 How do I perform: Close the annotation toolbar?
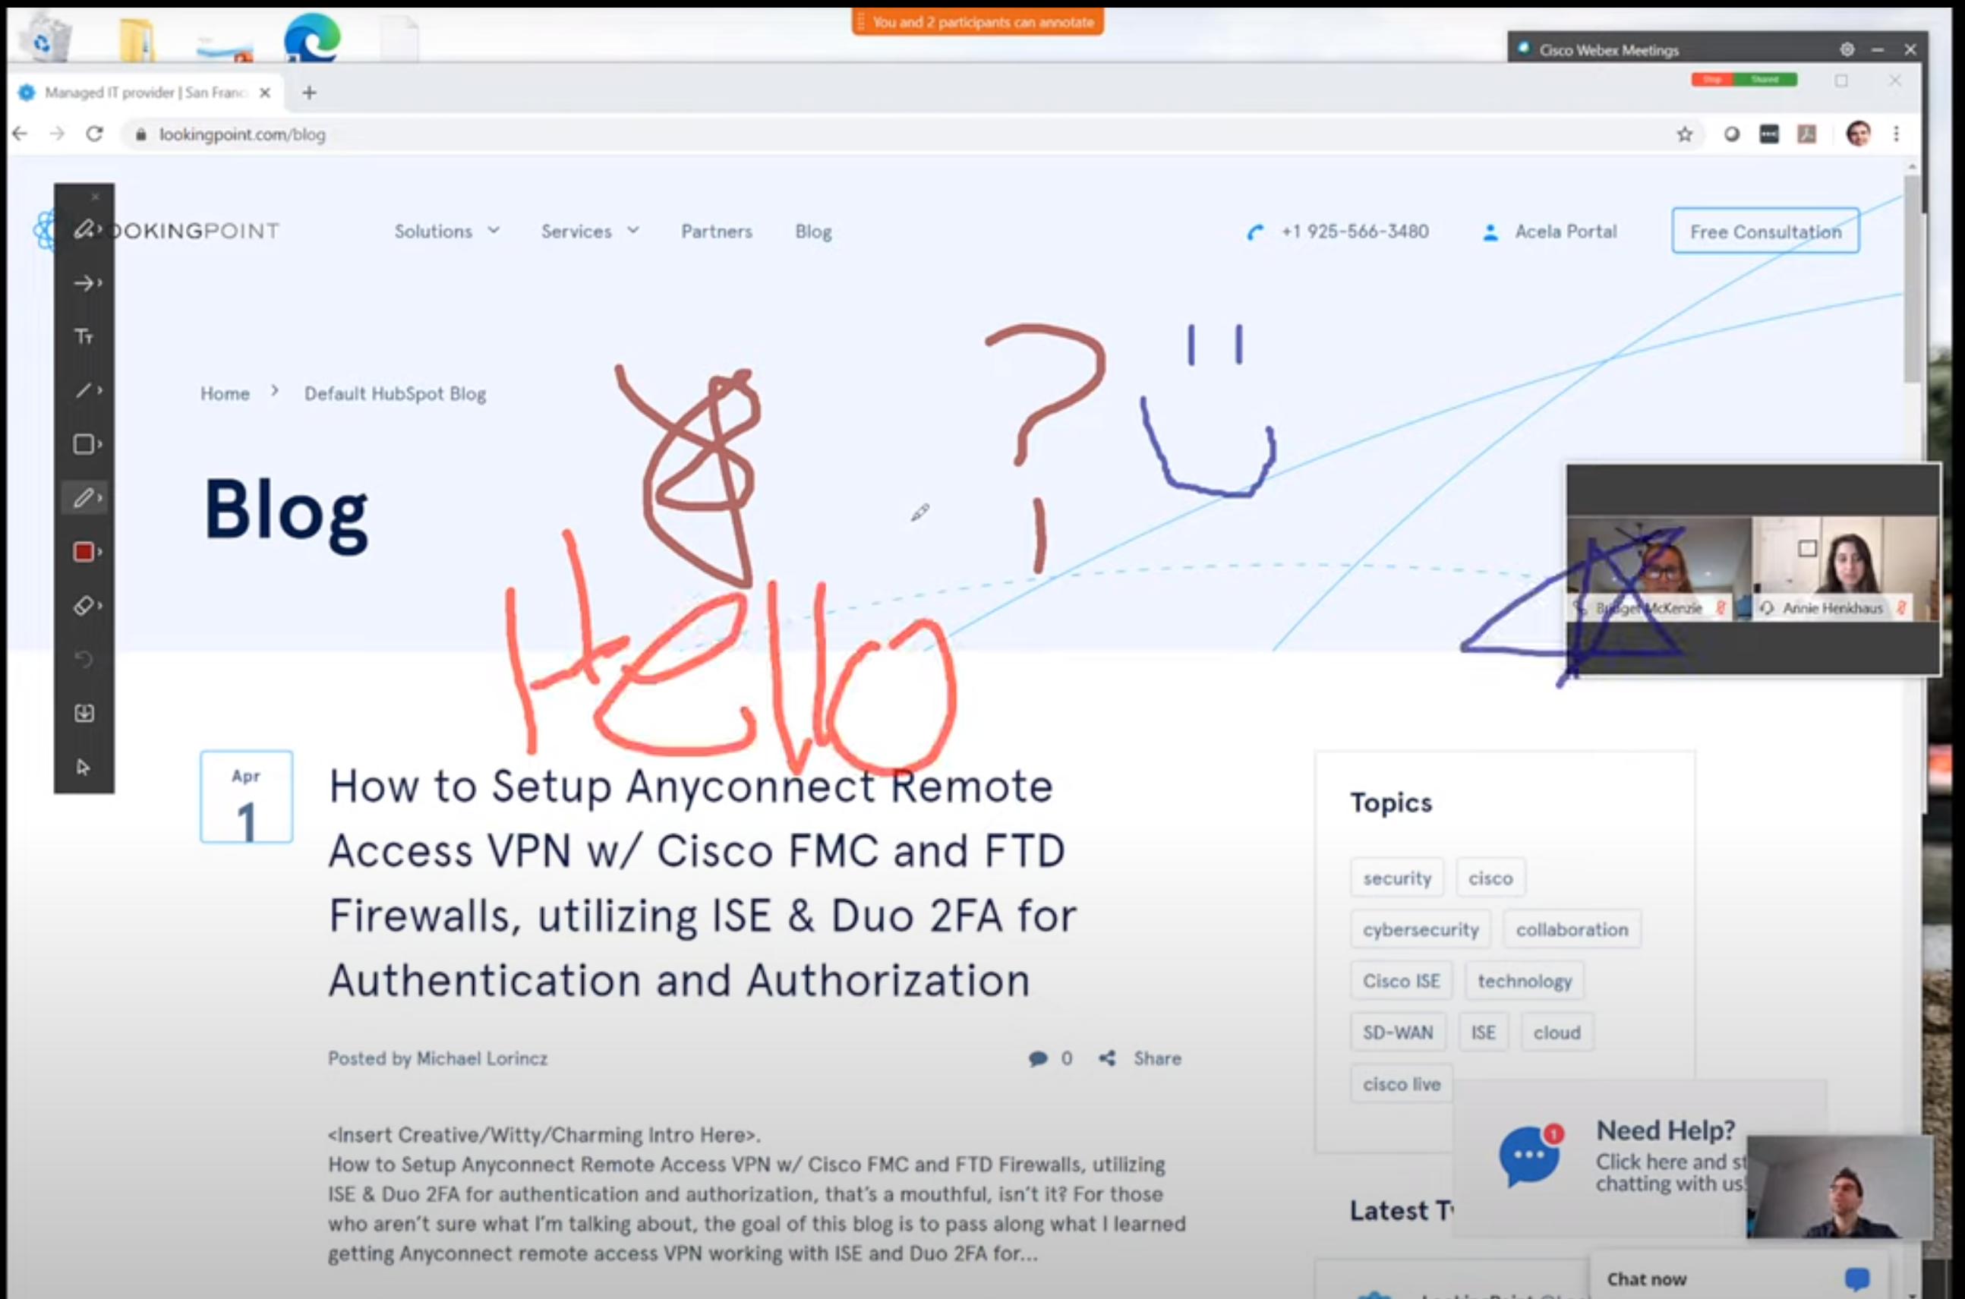point(95,197)
